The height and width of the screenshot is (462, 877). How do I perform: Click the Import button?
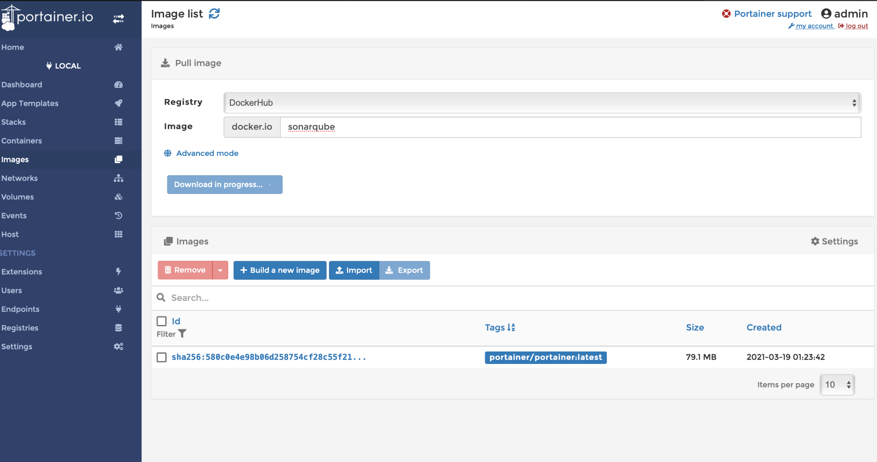pyautogui.click(x=354, y=270)
